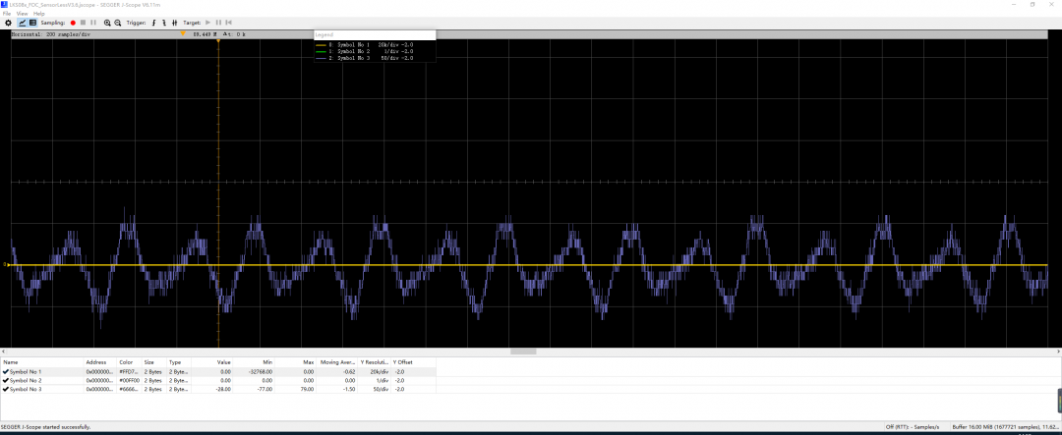This screenshot has height=435, width=1062.
Task: Run target play button
Action: pos(207,23)
